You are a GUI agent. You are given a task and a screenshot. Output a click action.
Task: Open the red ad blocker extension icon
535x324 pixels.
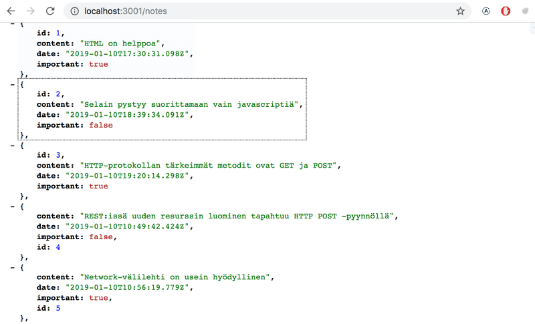point(506,11)
